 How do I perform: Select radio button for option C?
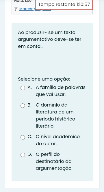[x=23, y=137]
